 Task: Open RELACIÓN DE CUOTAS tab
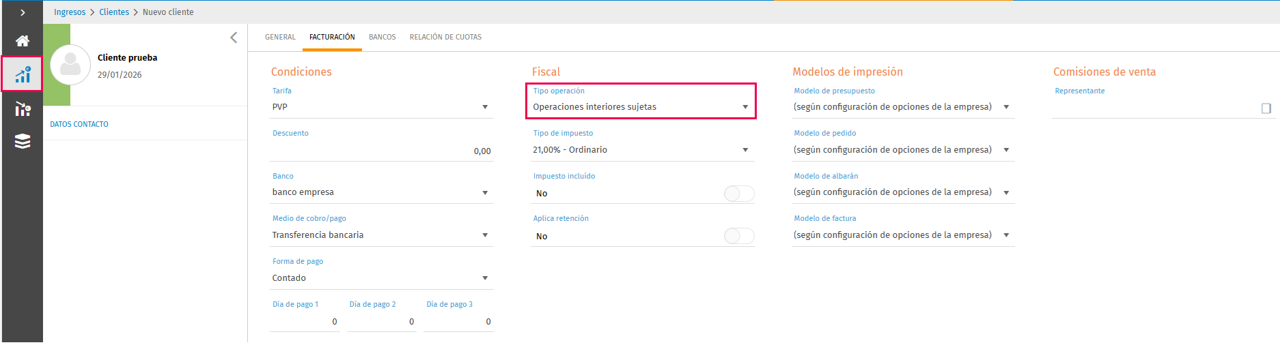tap(445, 37)
